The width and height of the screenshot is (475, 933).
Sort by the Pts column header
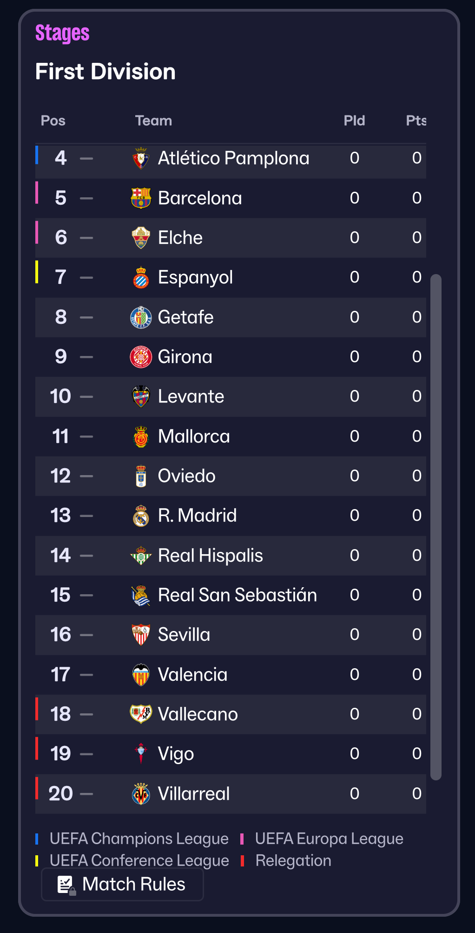pos(416,121)
